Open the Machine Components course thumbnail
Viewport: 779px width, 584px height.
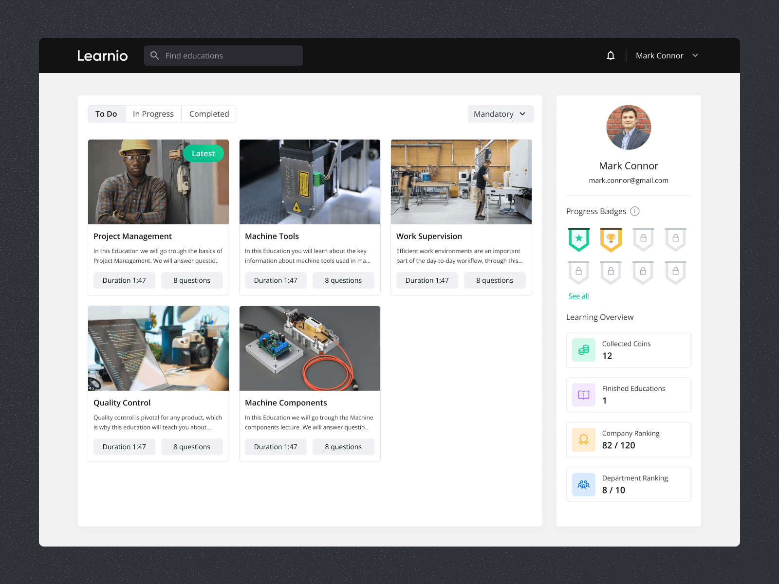click(x=310, y=348)
